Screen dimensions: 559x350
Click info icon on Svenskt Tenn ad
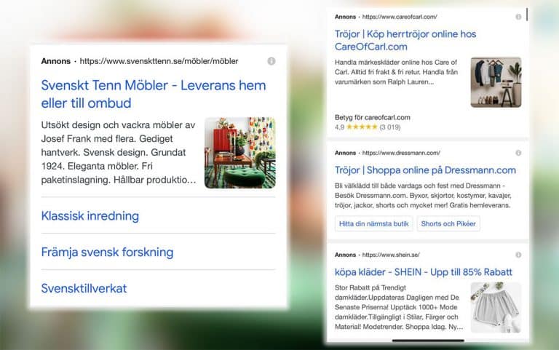[271, 61]
